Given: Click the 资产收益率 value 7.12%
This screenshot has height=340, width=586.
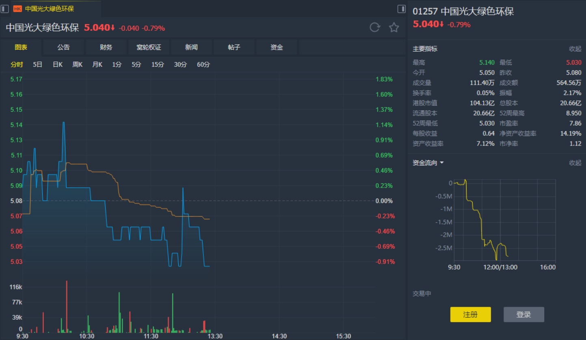Looking at the screenshot, I should point(486,144).
